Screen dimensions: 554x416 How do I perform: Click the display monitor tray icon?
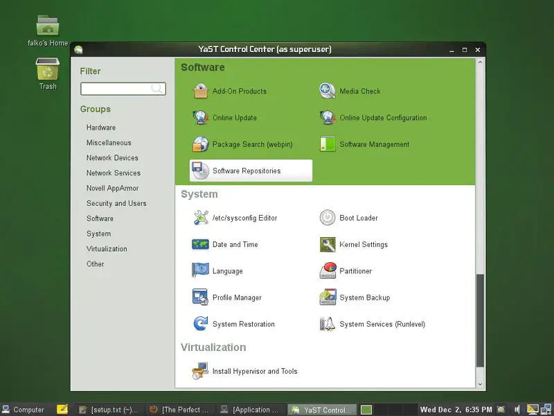[533, 410]
